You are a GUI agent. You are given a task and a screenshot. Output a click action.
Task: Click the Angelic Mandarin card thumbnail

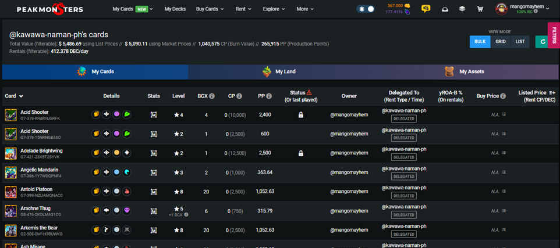coord(11,172)
